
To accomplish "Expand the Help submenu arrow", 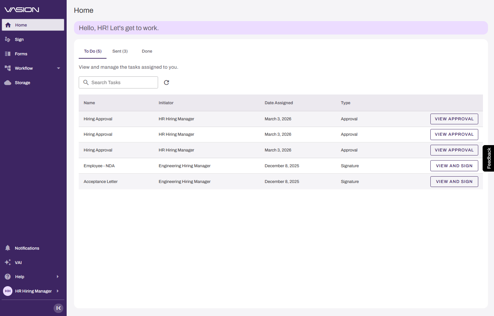I will click(x=58, y=276).
